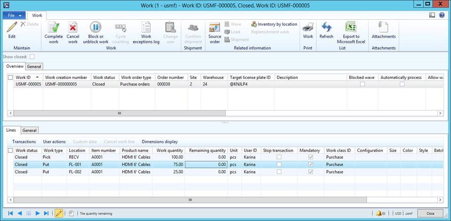The image size is (451, 221).
Task: Click the @KNJLP4 target license plate cell
Action: (x=251, y=84)
